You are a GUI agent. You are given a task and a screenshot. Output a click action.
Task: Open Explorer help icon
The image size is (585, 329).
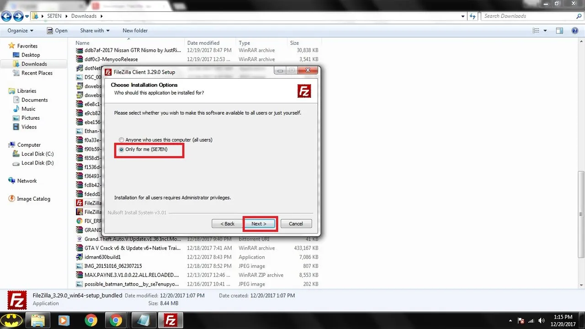[x=575, y=31]
